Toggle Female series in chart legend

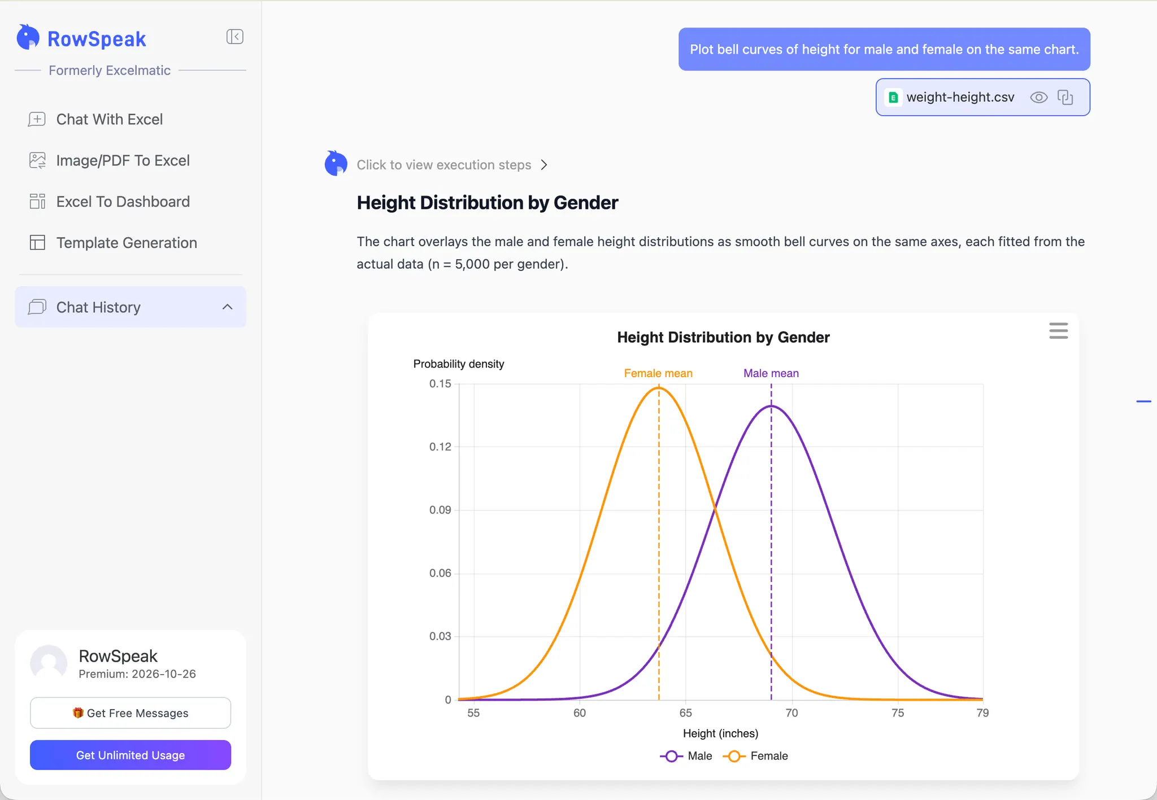(x=755, y=756)
